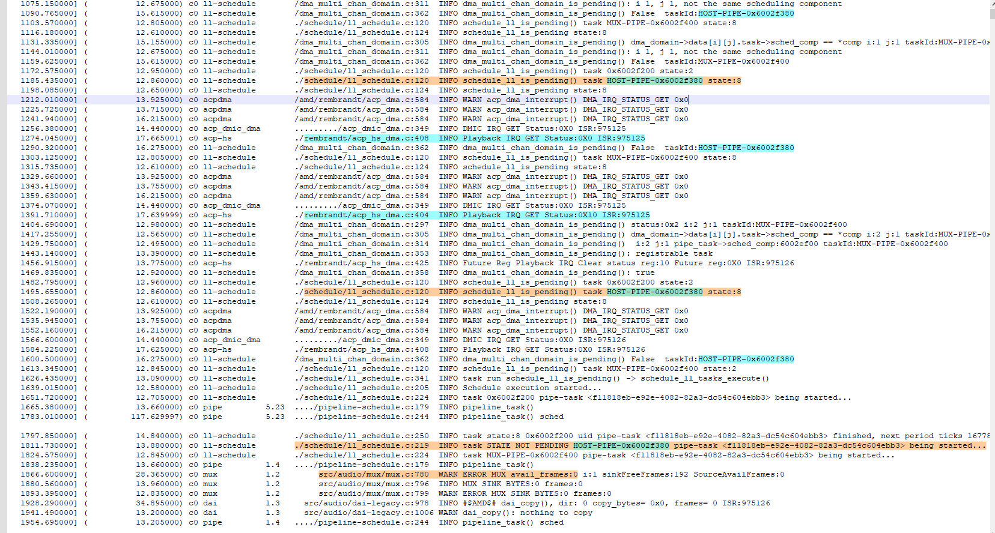Click delta value 34.895000)
Screen dimensions: 995x533
click(x=159, y=503)
